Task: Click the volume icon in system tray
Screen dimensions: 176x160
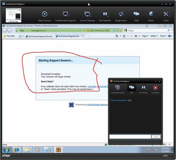Action: [156, 150]
